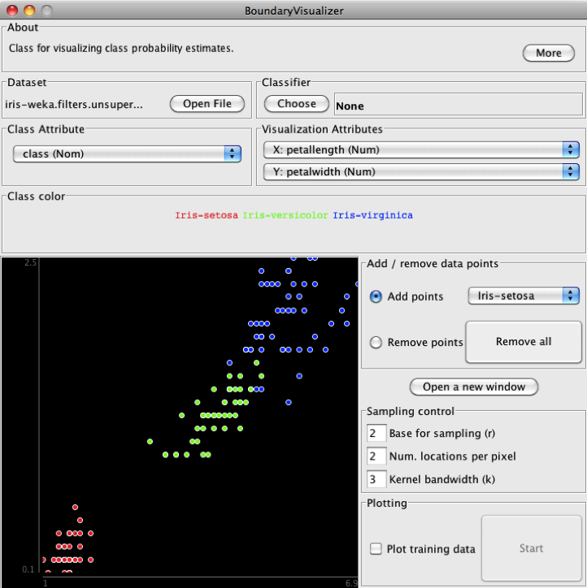The height and width of the screenshot is (588, 587).
Task: Open the Iris-setosa class dropdown for adding points
Action: click(x=524, y=296)
